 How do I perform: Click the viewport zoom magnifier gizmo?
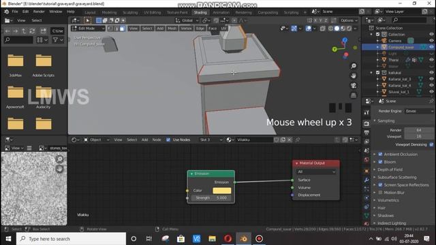(354, 66)
